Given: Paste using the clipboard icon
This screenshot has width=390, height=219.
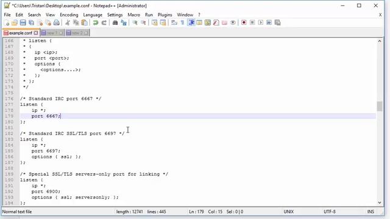Looking at the screenshot, I should pyautogui.click(x=84, y=23).
